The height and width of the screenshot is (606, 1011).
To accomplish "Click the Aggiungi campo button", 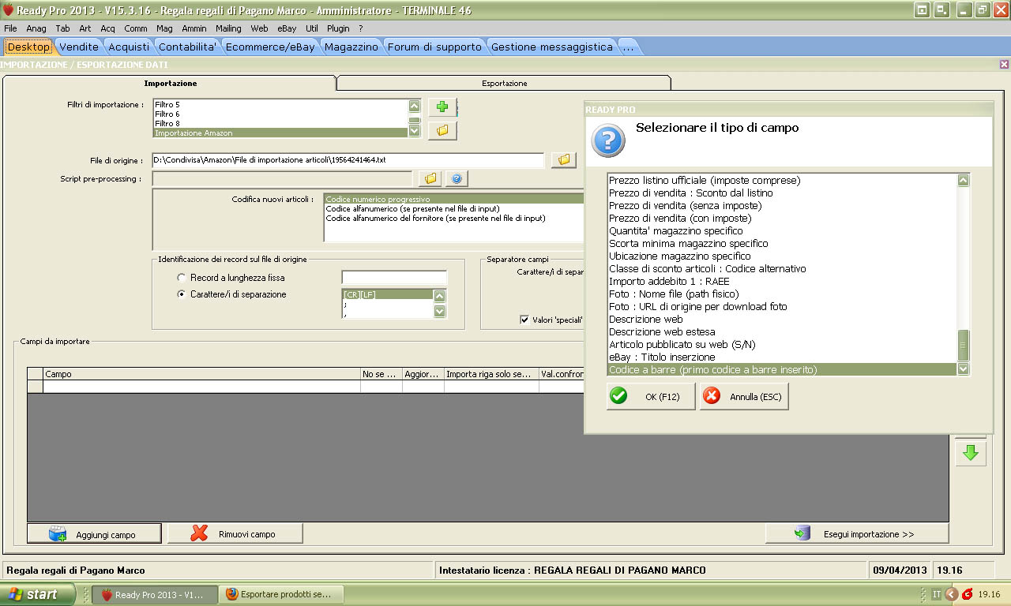I will coord(94,534).
